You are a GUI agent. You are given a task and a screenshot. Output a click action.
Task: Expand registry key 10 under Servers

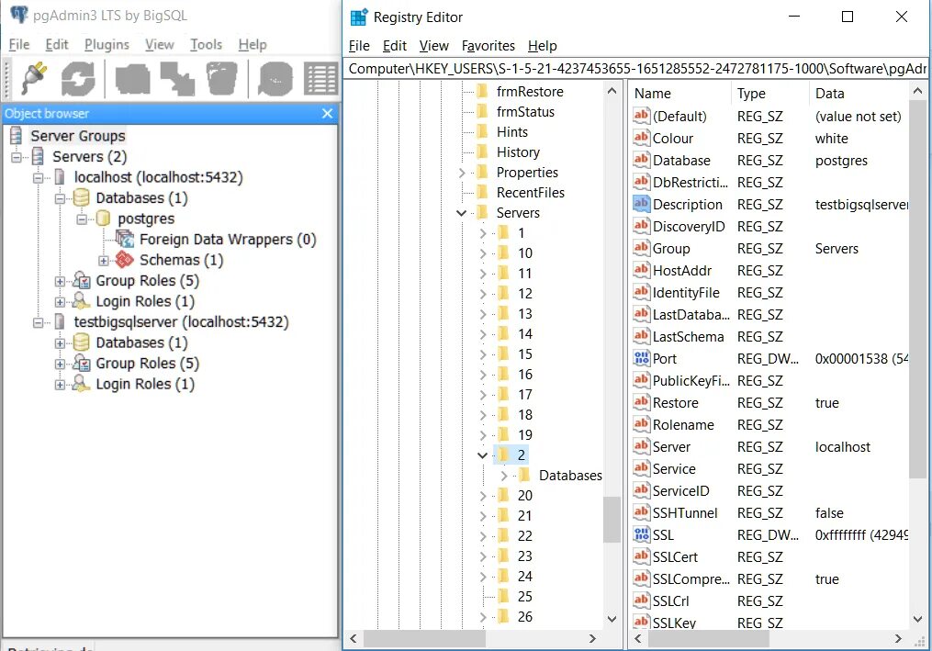click(483, 253)
